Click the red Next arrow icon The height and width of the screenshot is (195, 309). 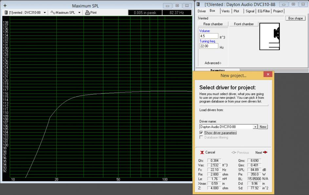click(x=265, y=152)
